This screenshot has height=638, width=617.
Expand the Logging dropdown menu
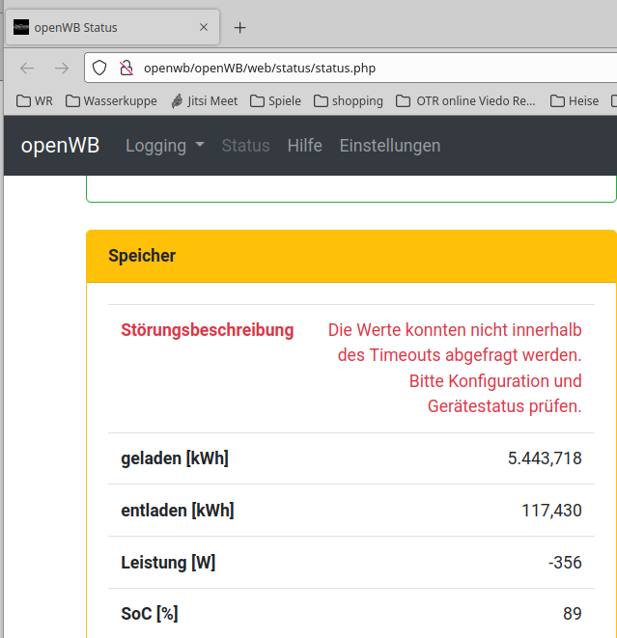pos(164,146)
